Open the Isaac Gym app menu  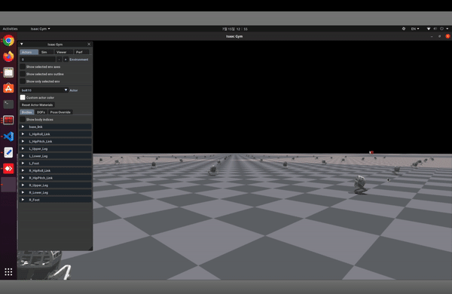click(41, 29)
